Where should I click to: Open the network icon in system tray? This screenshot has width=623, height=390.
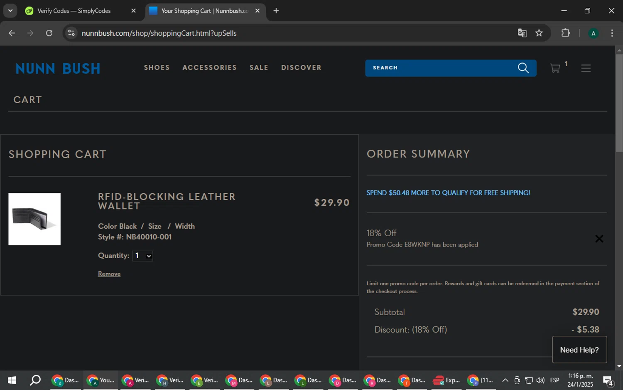[x=529, y=380]
